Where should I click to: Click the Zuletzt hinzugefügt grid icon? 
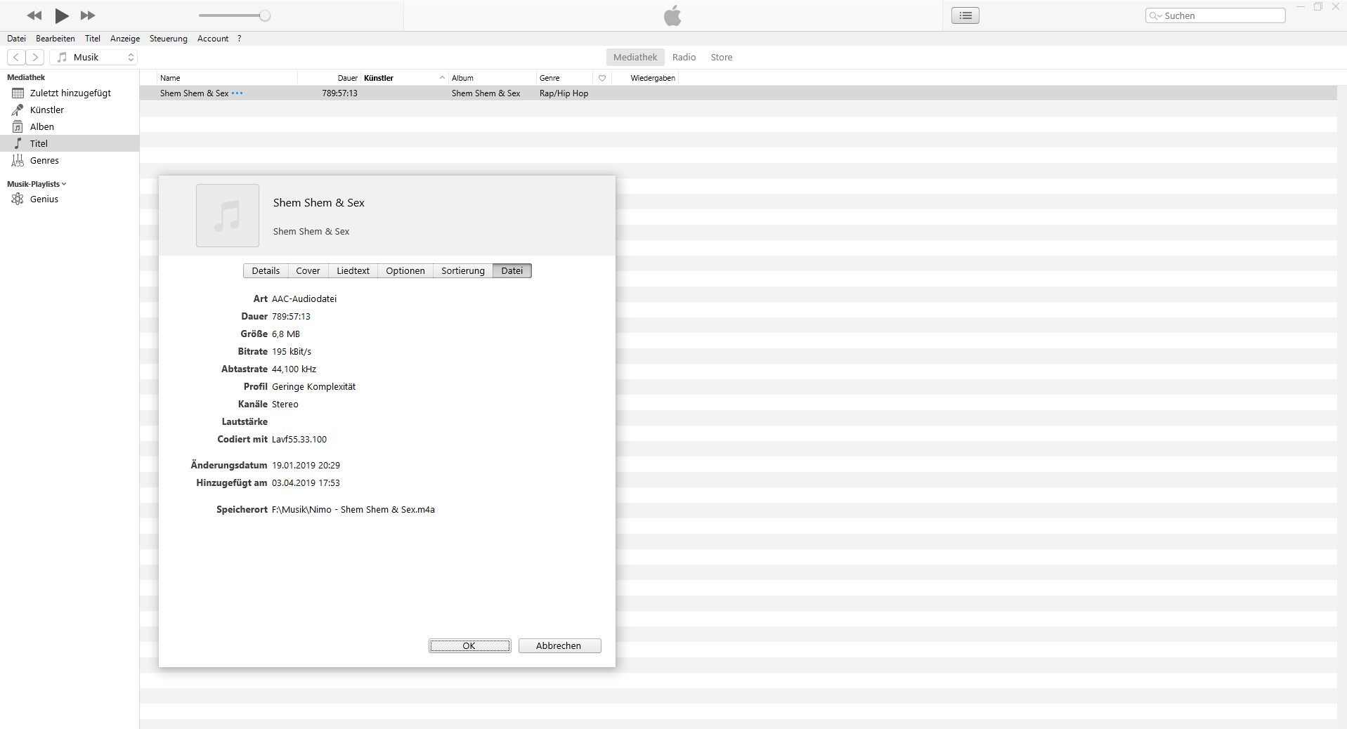pyautogui.click(x=18, y=93)
